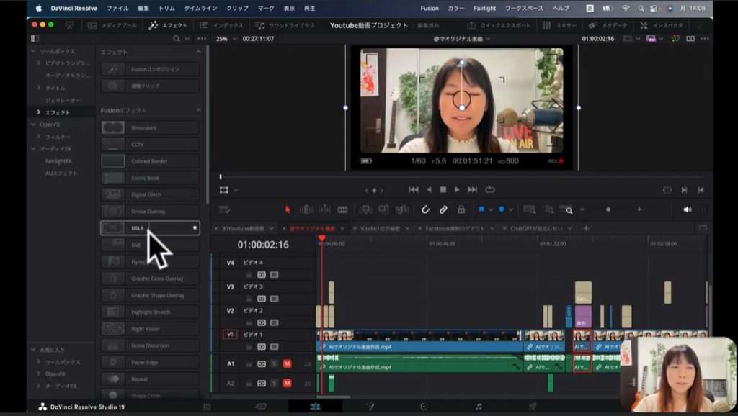Lock video track V4 with padlock
738x416 pixels.
coord(249,274)
